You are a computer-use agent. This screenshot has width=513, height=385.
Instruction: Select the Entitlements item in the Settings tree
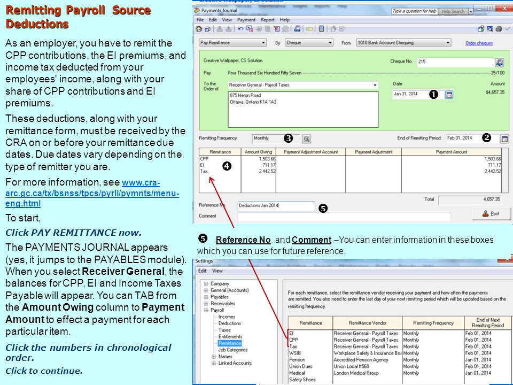point(230,336)
